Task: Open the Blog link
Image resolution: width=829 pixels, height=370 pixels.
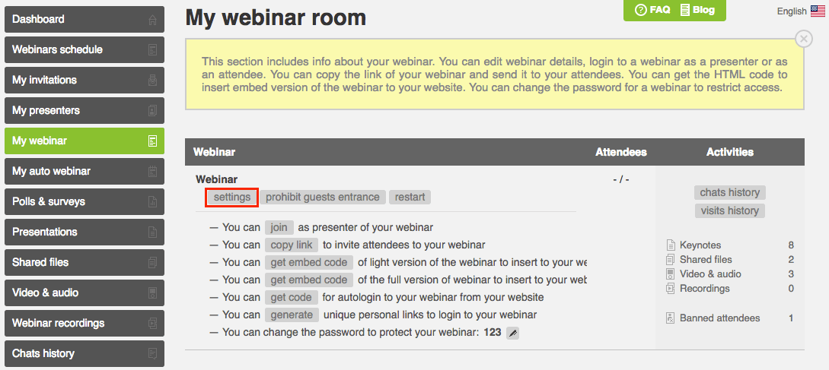Action: (x=697, y=10)
